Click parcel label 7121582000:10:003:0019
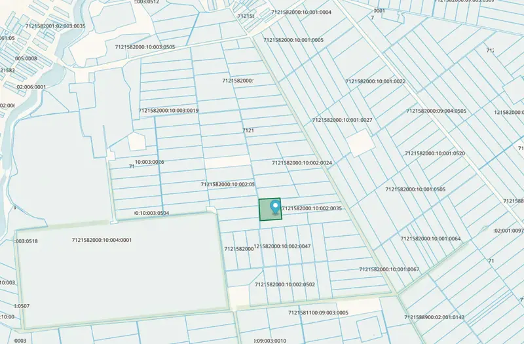Screen dimensions: 524x344 coord(169,110)
